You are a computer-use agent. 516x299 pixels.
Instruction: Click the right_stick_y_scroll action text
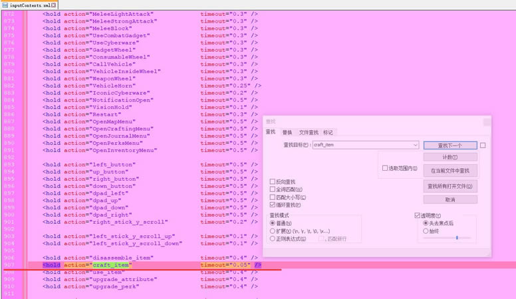coord(129,222)
